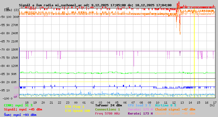Click the chart title 'Signál a šum radia mi_suchomel_ac'
Screen dimensions: 218x117
click(x=50, y=5)
